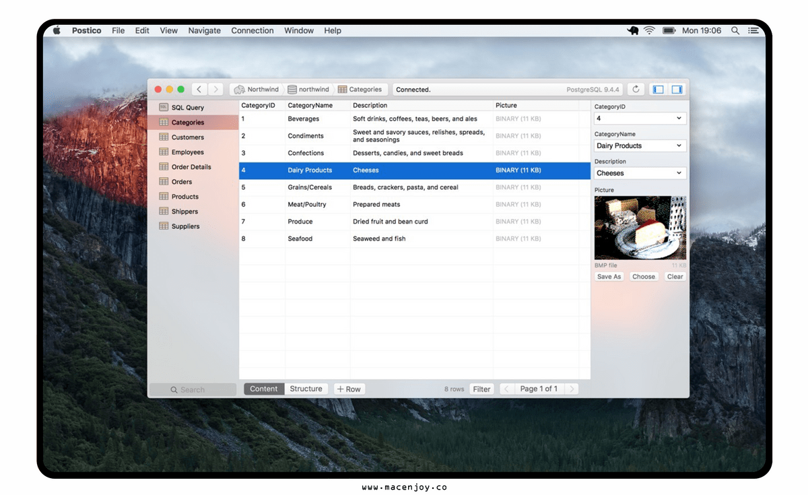Click the battery icon in the menu bar

point(669,30)
